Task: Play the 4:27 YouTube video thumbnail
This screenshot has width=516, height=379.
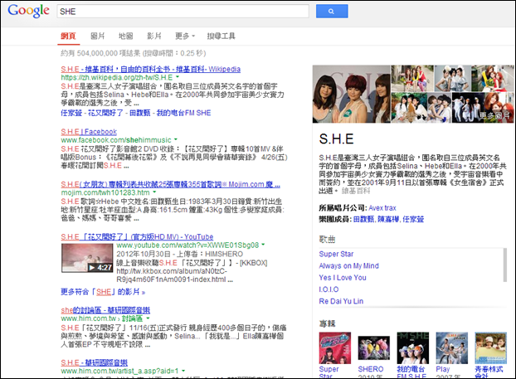Action: [87, 258]
